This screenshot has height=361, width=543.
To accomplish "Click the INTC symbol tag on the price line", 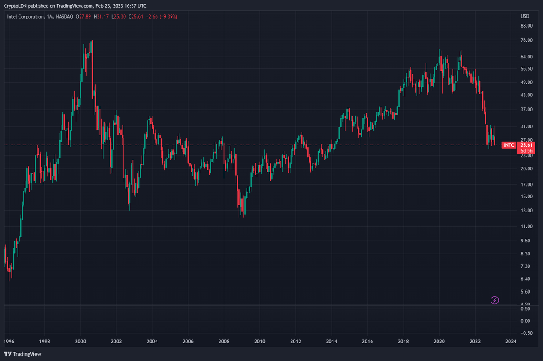I will click(509, 145).
